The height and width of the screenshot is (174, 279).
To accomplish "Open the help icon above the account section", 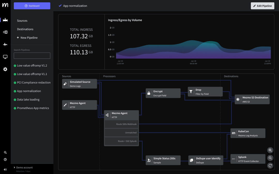I will pyautogui.click(x=5, y=160).
